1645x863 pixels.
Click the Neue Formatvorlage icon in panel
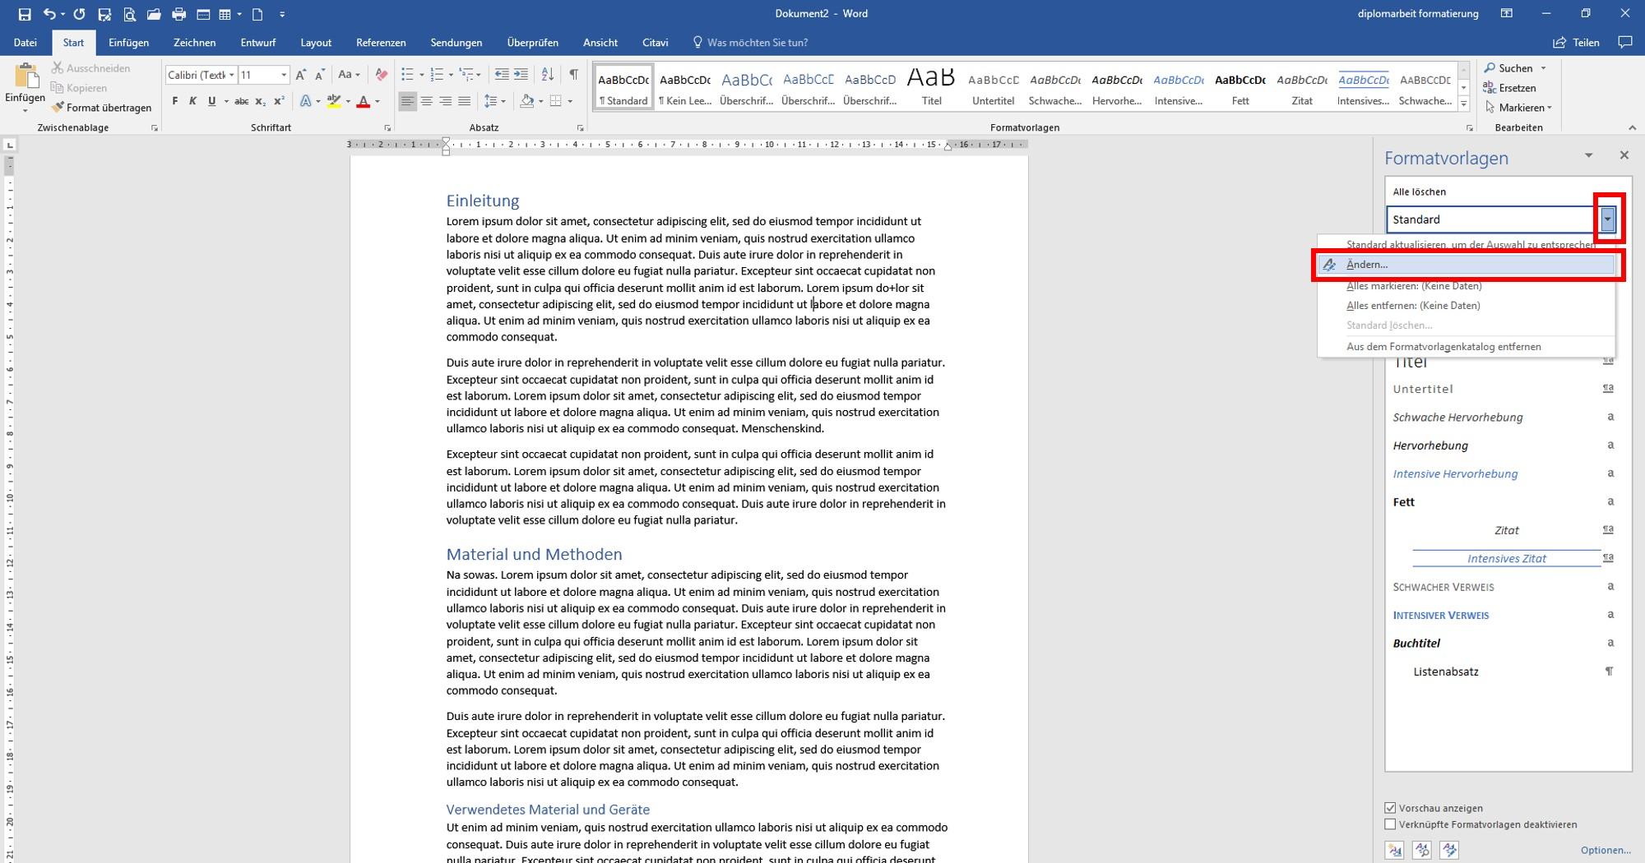point(1395,851)
